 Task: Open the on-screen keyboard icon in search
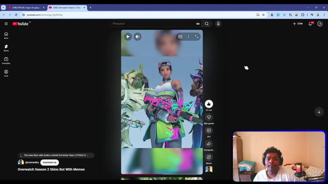(x=198, y=24)
